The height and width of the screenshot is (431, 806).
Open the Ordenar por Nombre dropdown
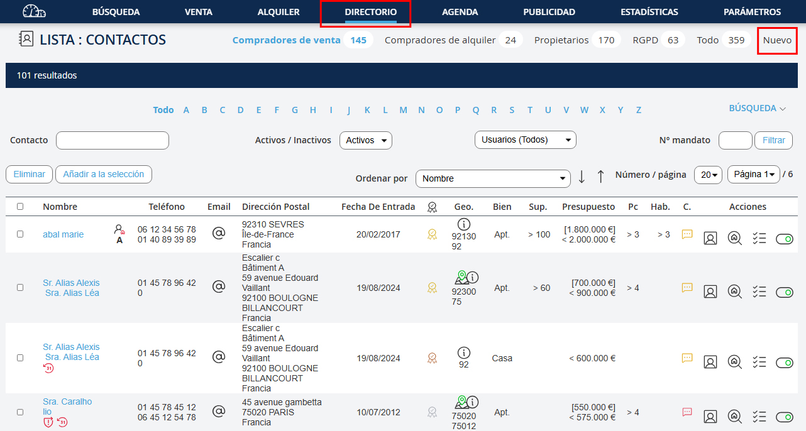tap(493, 178)
